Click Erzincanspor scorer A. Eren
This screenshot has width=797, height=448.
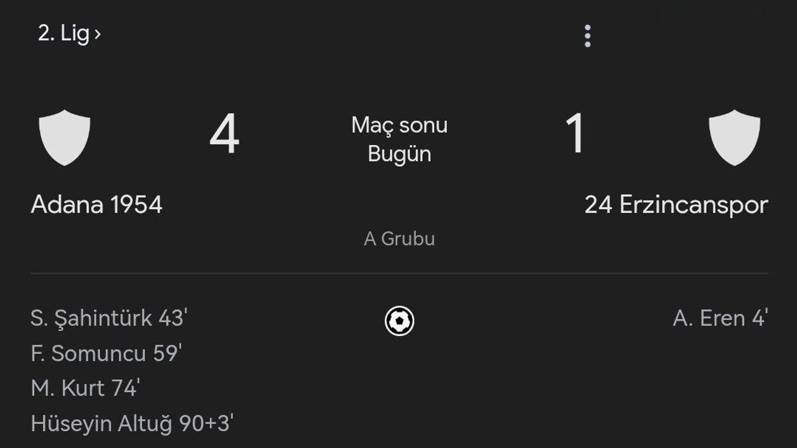click(709, 319)
